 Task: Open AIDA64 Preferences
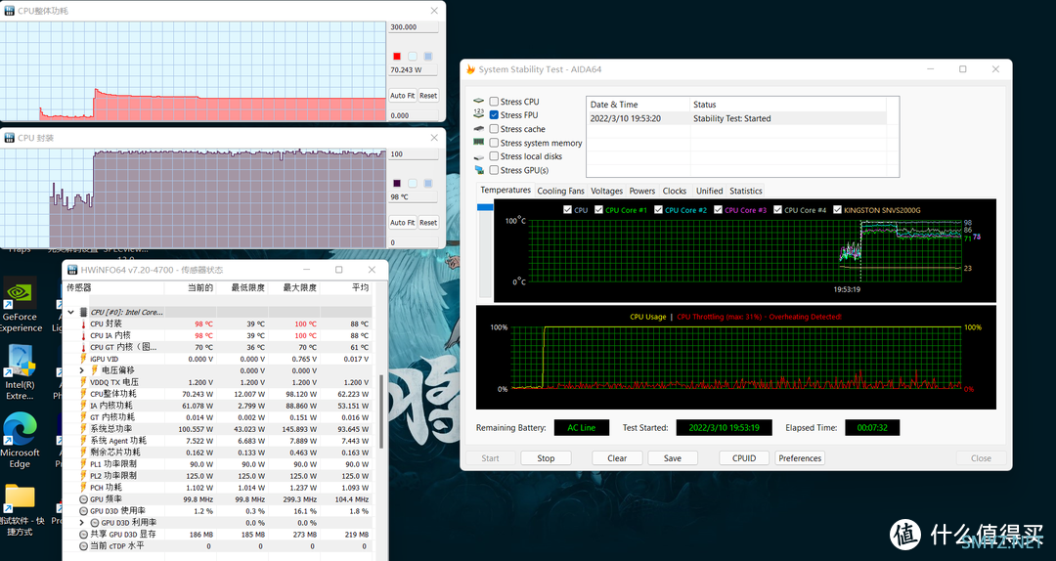800,458
